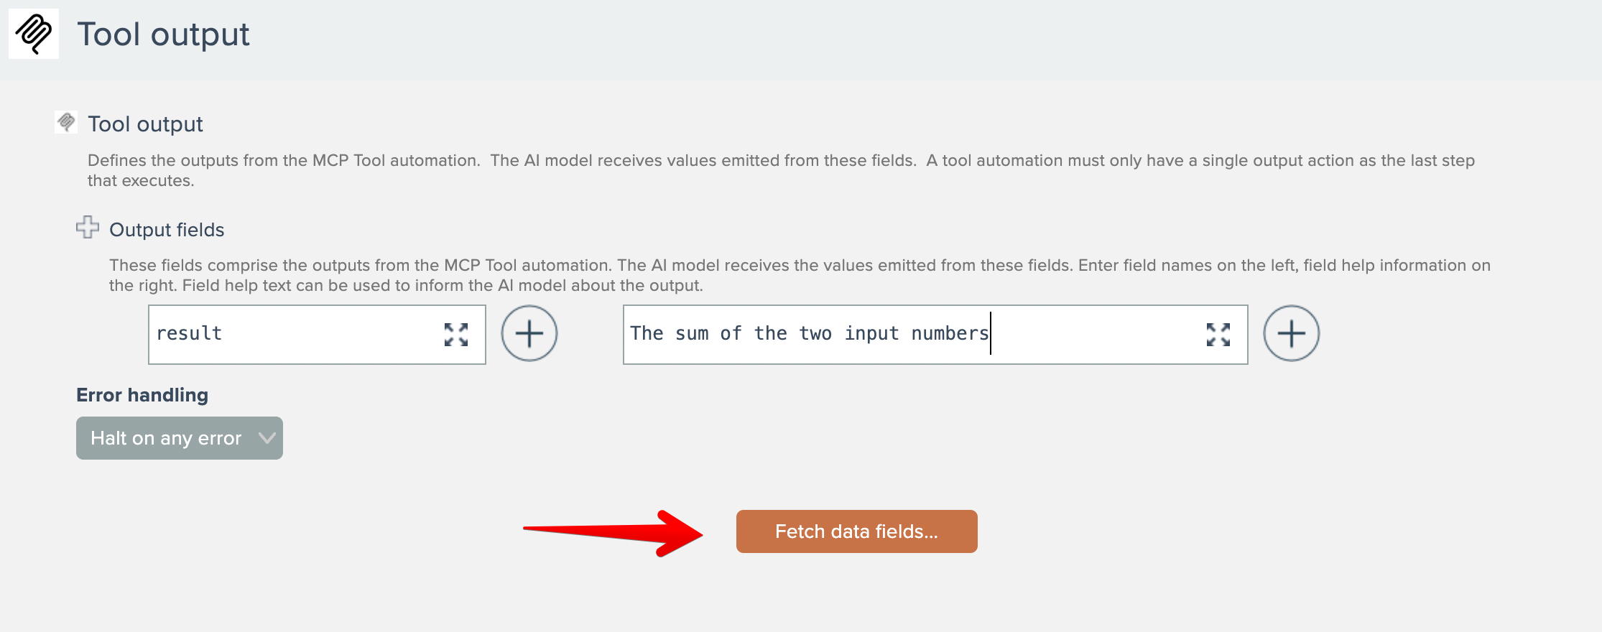Click the paperclip logo in the header
Screen dimensions: 1602x632
[x=34, y=34]
